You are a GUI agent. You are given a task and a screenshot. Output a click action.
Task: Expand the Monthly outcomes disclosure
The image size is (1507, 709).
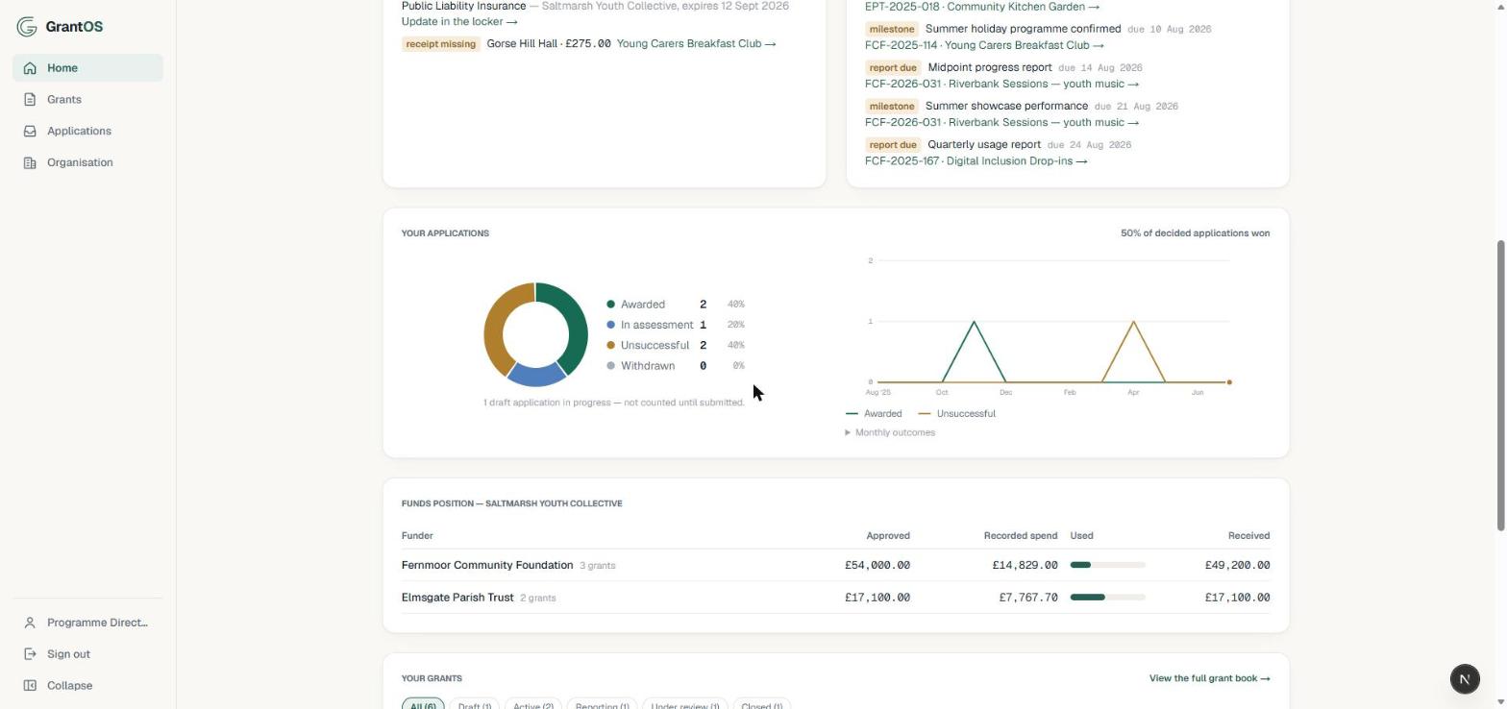pos(890,432)
